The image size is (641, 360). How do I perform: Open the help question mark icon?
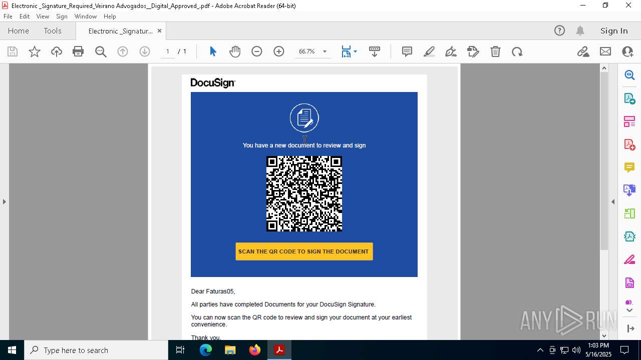point(559,30)
